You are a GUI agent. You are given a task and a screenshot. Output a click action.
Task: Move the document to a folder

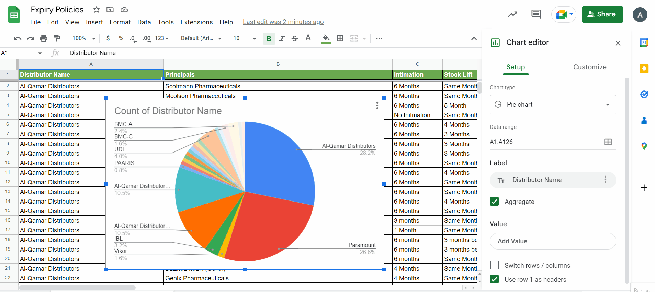coord(110,10)
